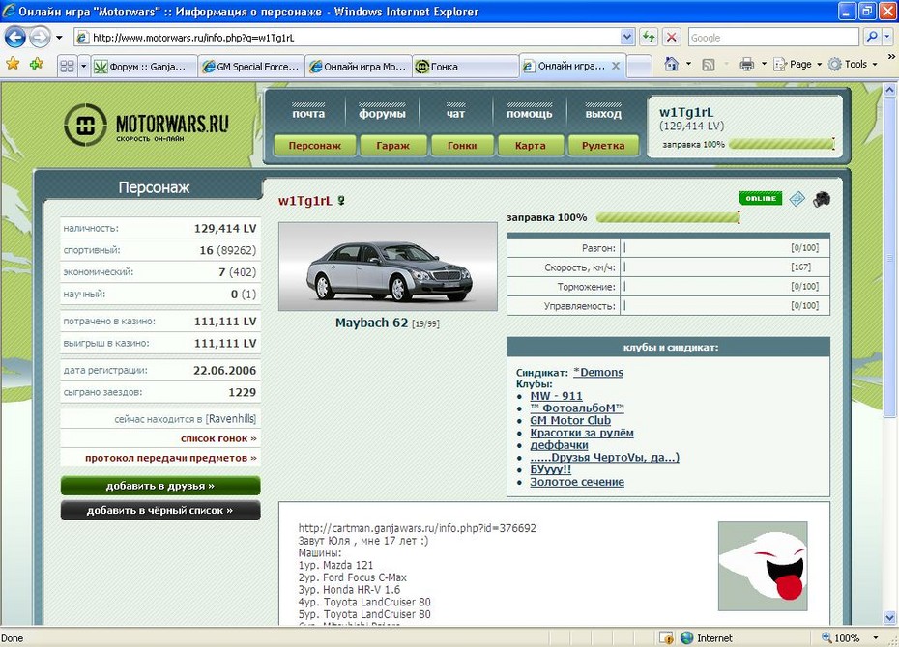This screenshot has height=647, width=899.
Task: Click the Maybach 62 car image
Action: (389, 267)
